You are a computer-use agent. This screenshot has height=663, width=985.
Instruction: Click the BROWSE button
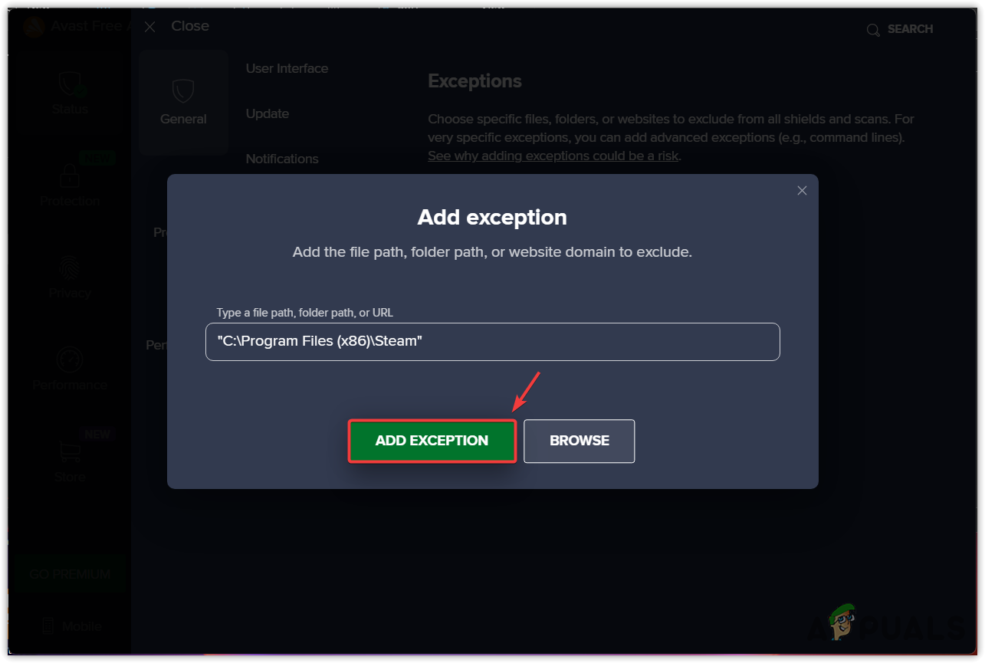pos(579,441)
